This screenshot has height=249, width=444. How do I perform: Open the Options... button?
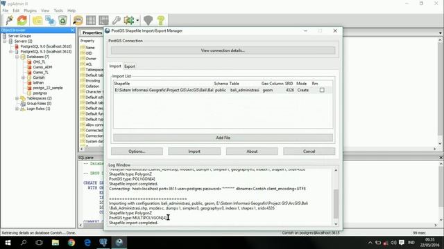pyautogui.click(x=137, y=151)
